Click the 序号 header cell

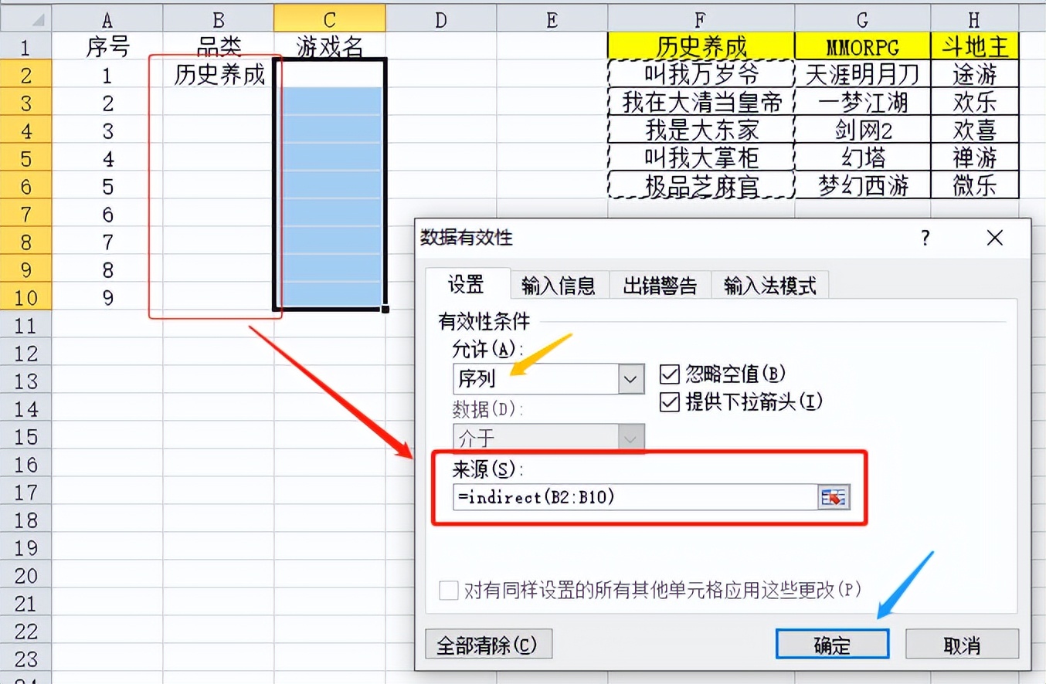click(107, 47)
